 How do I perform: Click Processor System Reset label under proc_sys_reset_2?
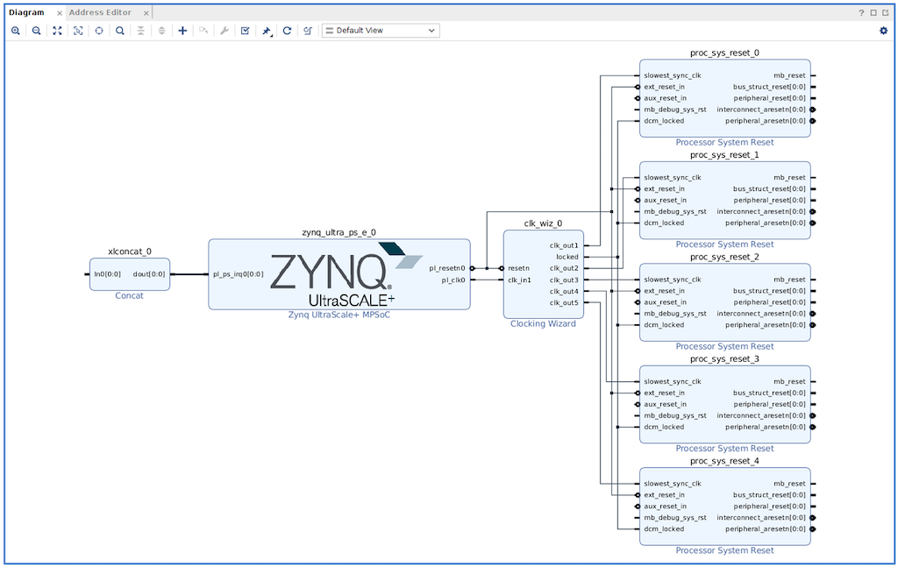pyautogui.click(x=724, y=346)
